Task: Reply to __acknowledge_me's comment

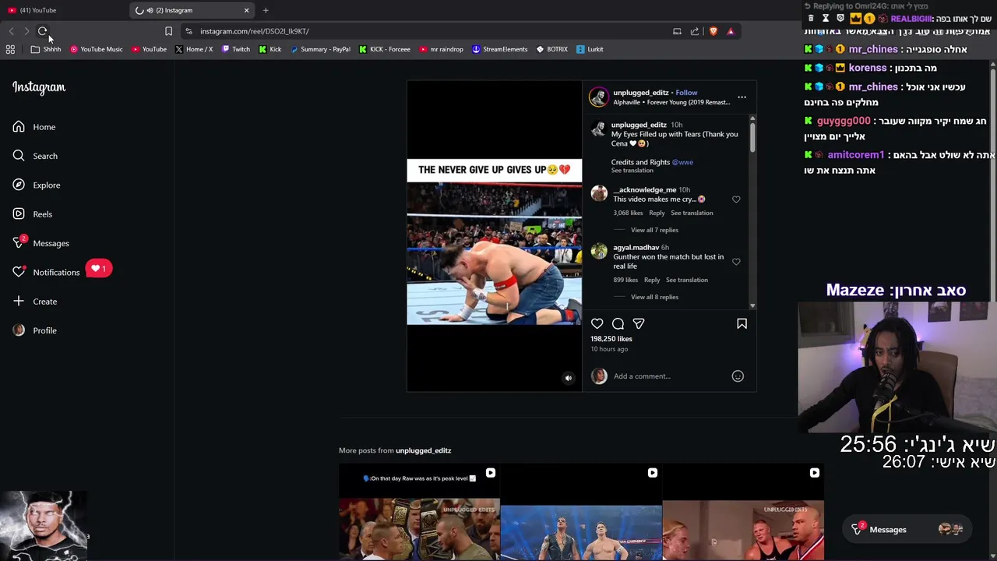Action: coord(657,213)
